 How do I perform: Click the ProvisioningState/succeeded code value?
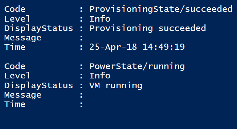(161, 9)
